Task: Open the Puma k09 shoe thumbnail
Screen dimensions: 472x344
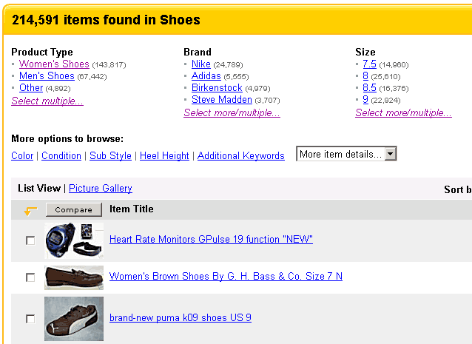Action: [73, 319]
